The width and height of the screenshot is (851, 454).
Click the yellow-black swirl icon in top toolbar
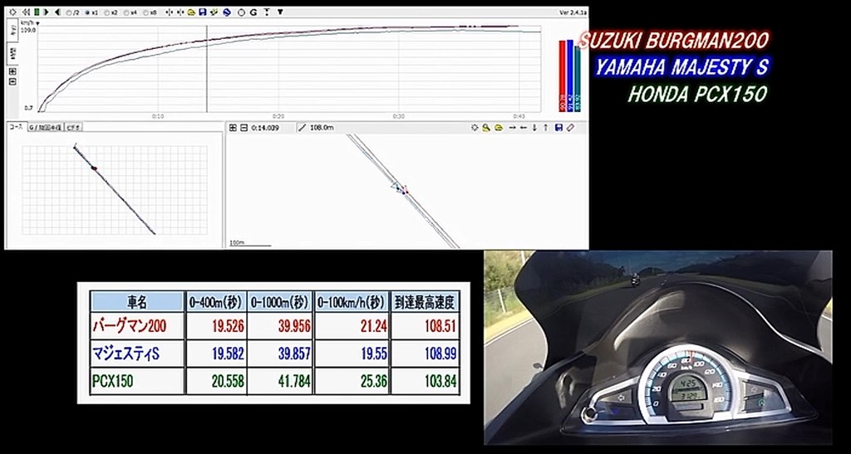214,12
